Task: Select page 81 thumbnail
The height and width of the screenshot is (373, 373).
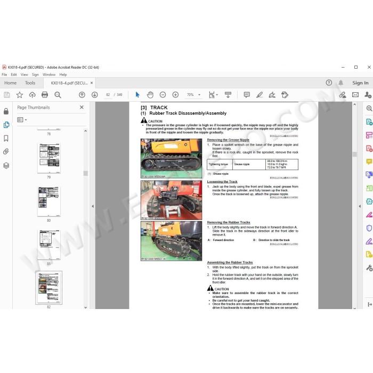Action: [x=49, y=245]
